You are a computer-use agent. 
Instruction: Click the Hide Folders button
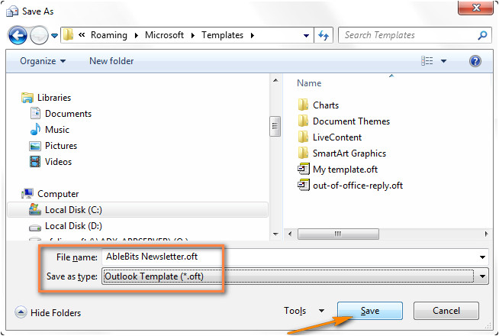click(x=48, y=312)
